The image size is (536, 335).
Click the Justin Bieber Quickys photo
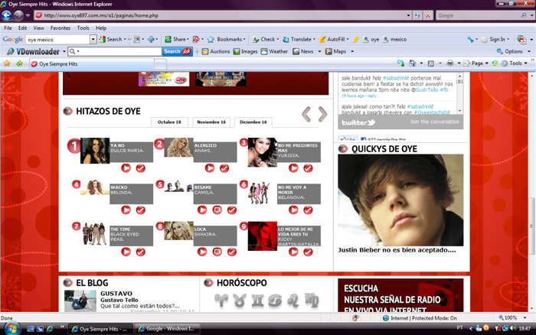(400, 200)
